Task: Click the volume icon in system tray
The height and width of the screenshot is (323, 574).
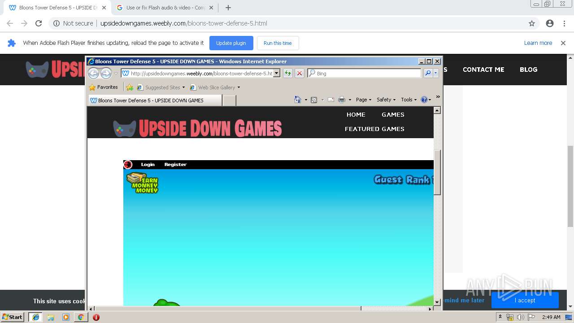Action: tap(520, 317)
